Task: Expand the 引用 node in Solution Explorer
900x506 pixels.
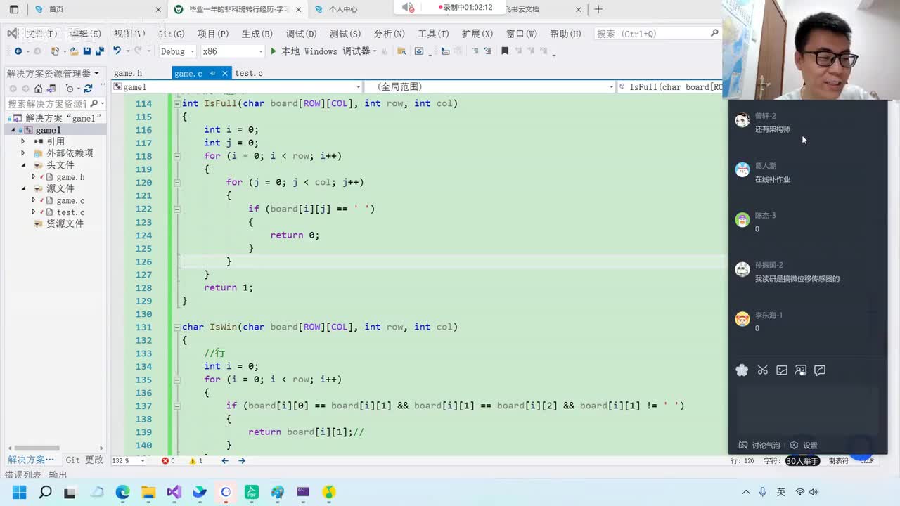Action: click(x=23, y=141)
